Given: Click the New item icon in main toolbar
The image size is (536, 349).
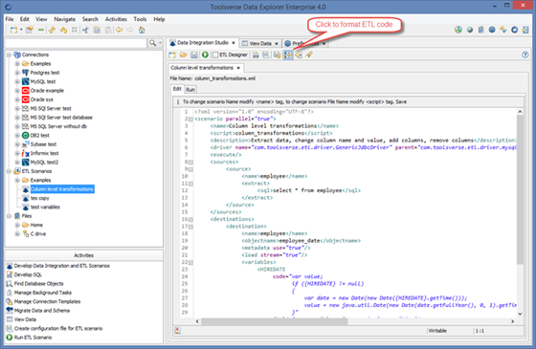Looking at the screenshot, I should click(13, 30).
